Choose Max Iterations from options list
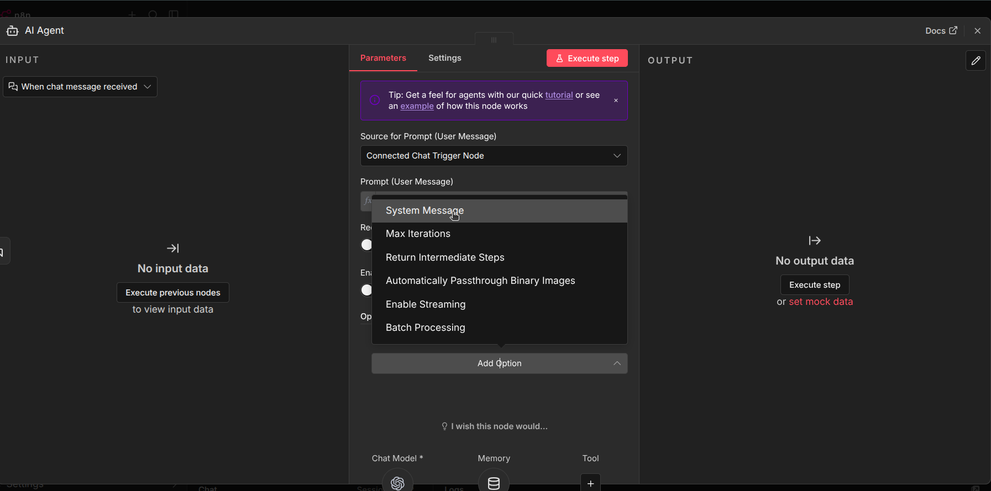This screenshot has width=991, height=491. (x=499, y=234)
